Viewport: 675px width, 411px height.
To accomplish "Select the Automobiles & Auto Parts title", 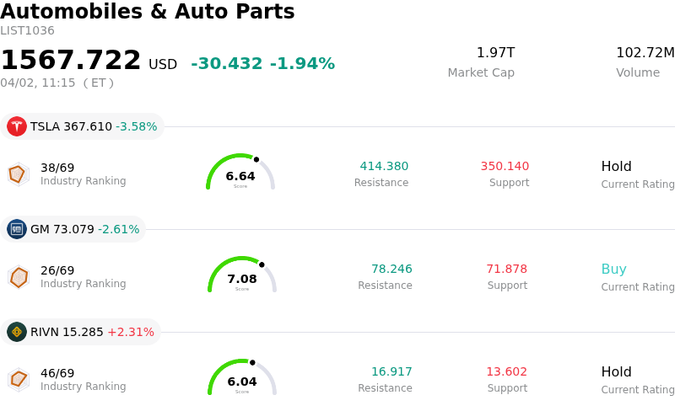I will 148,12.
